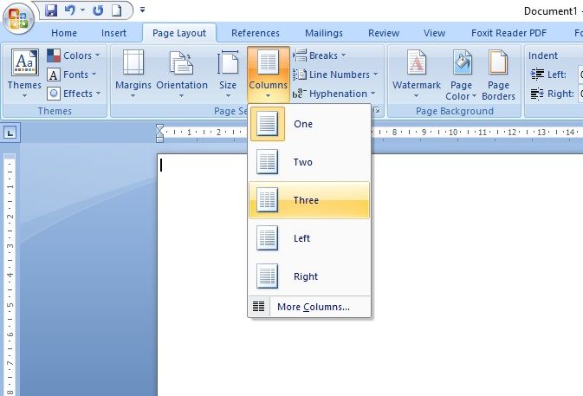Expand theme Colors dropdown

[x=74, y=55]
